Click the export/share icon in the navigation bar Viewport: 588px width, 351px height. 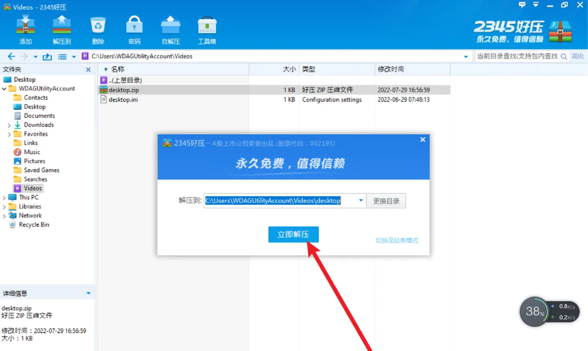[48, 56]
